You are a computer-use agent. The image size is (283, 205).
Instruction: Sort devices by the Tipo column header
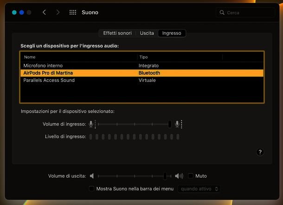[x=180, y=57]
